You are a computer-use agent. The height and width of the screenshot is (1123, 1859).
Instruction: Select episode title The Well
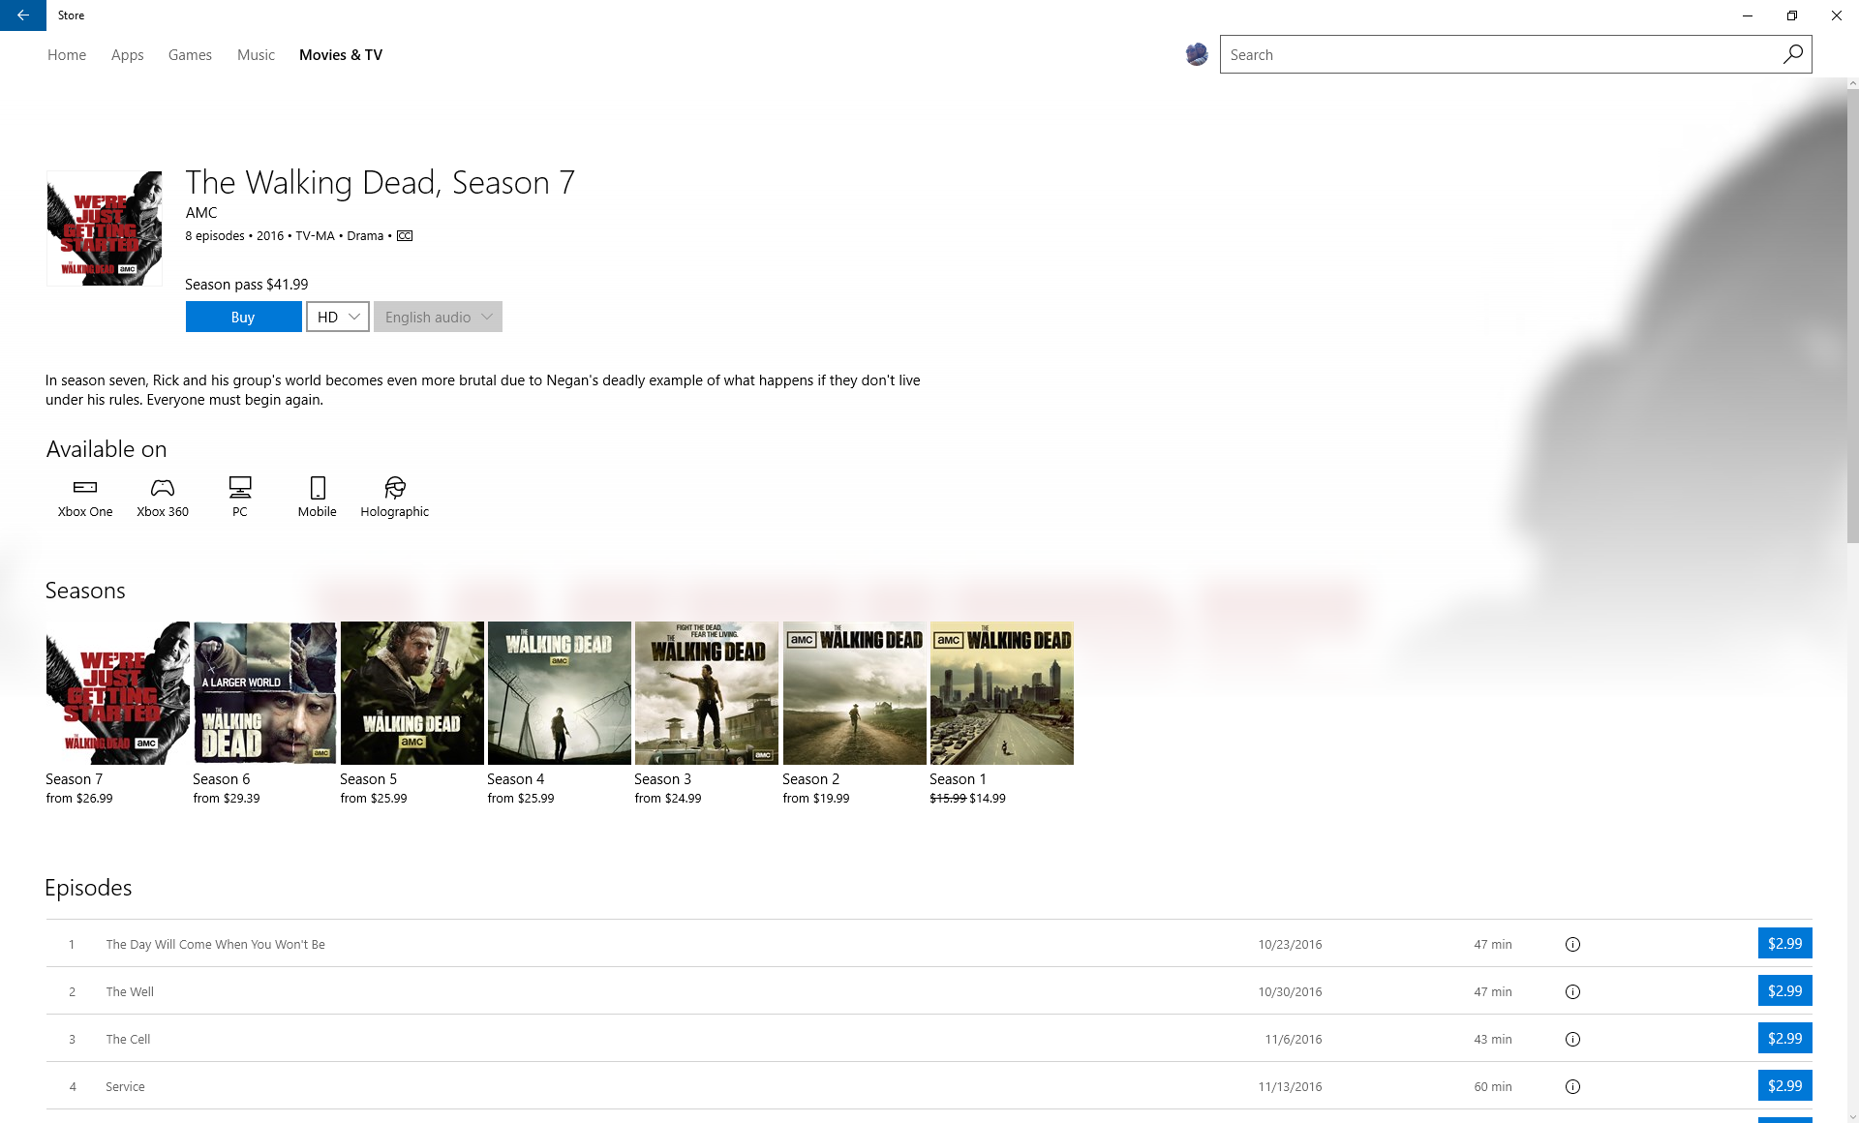point(130,991)
